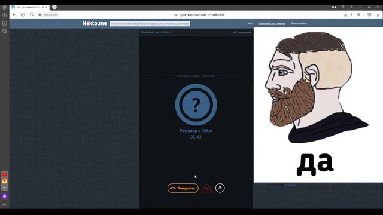Open the mail shortcut in the browser sidebar
This screenshot has width=383, height=215.
tap(5, 181)
